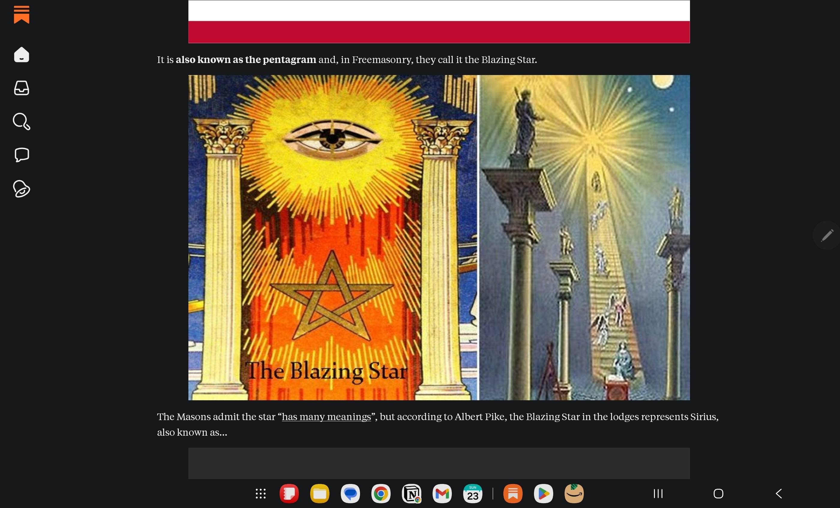Launch Google Play Store from taskbar
The height and width of the screenshot is (508, 840).
tap(543, 494)
